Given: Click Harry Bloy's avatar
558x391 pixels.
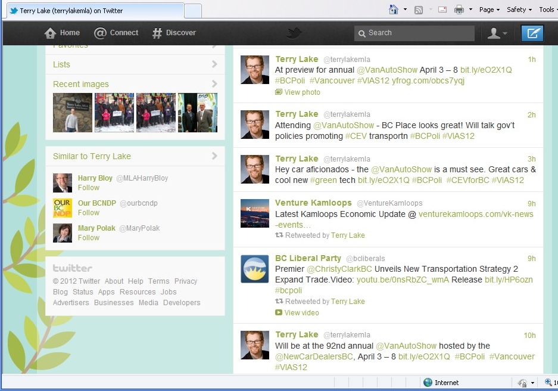Looking at the screenshot, I should (x=63, y=182).
